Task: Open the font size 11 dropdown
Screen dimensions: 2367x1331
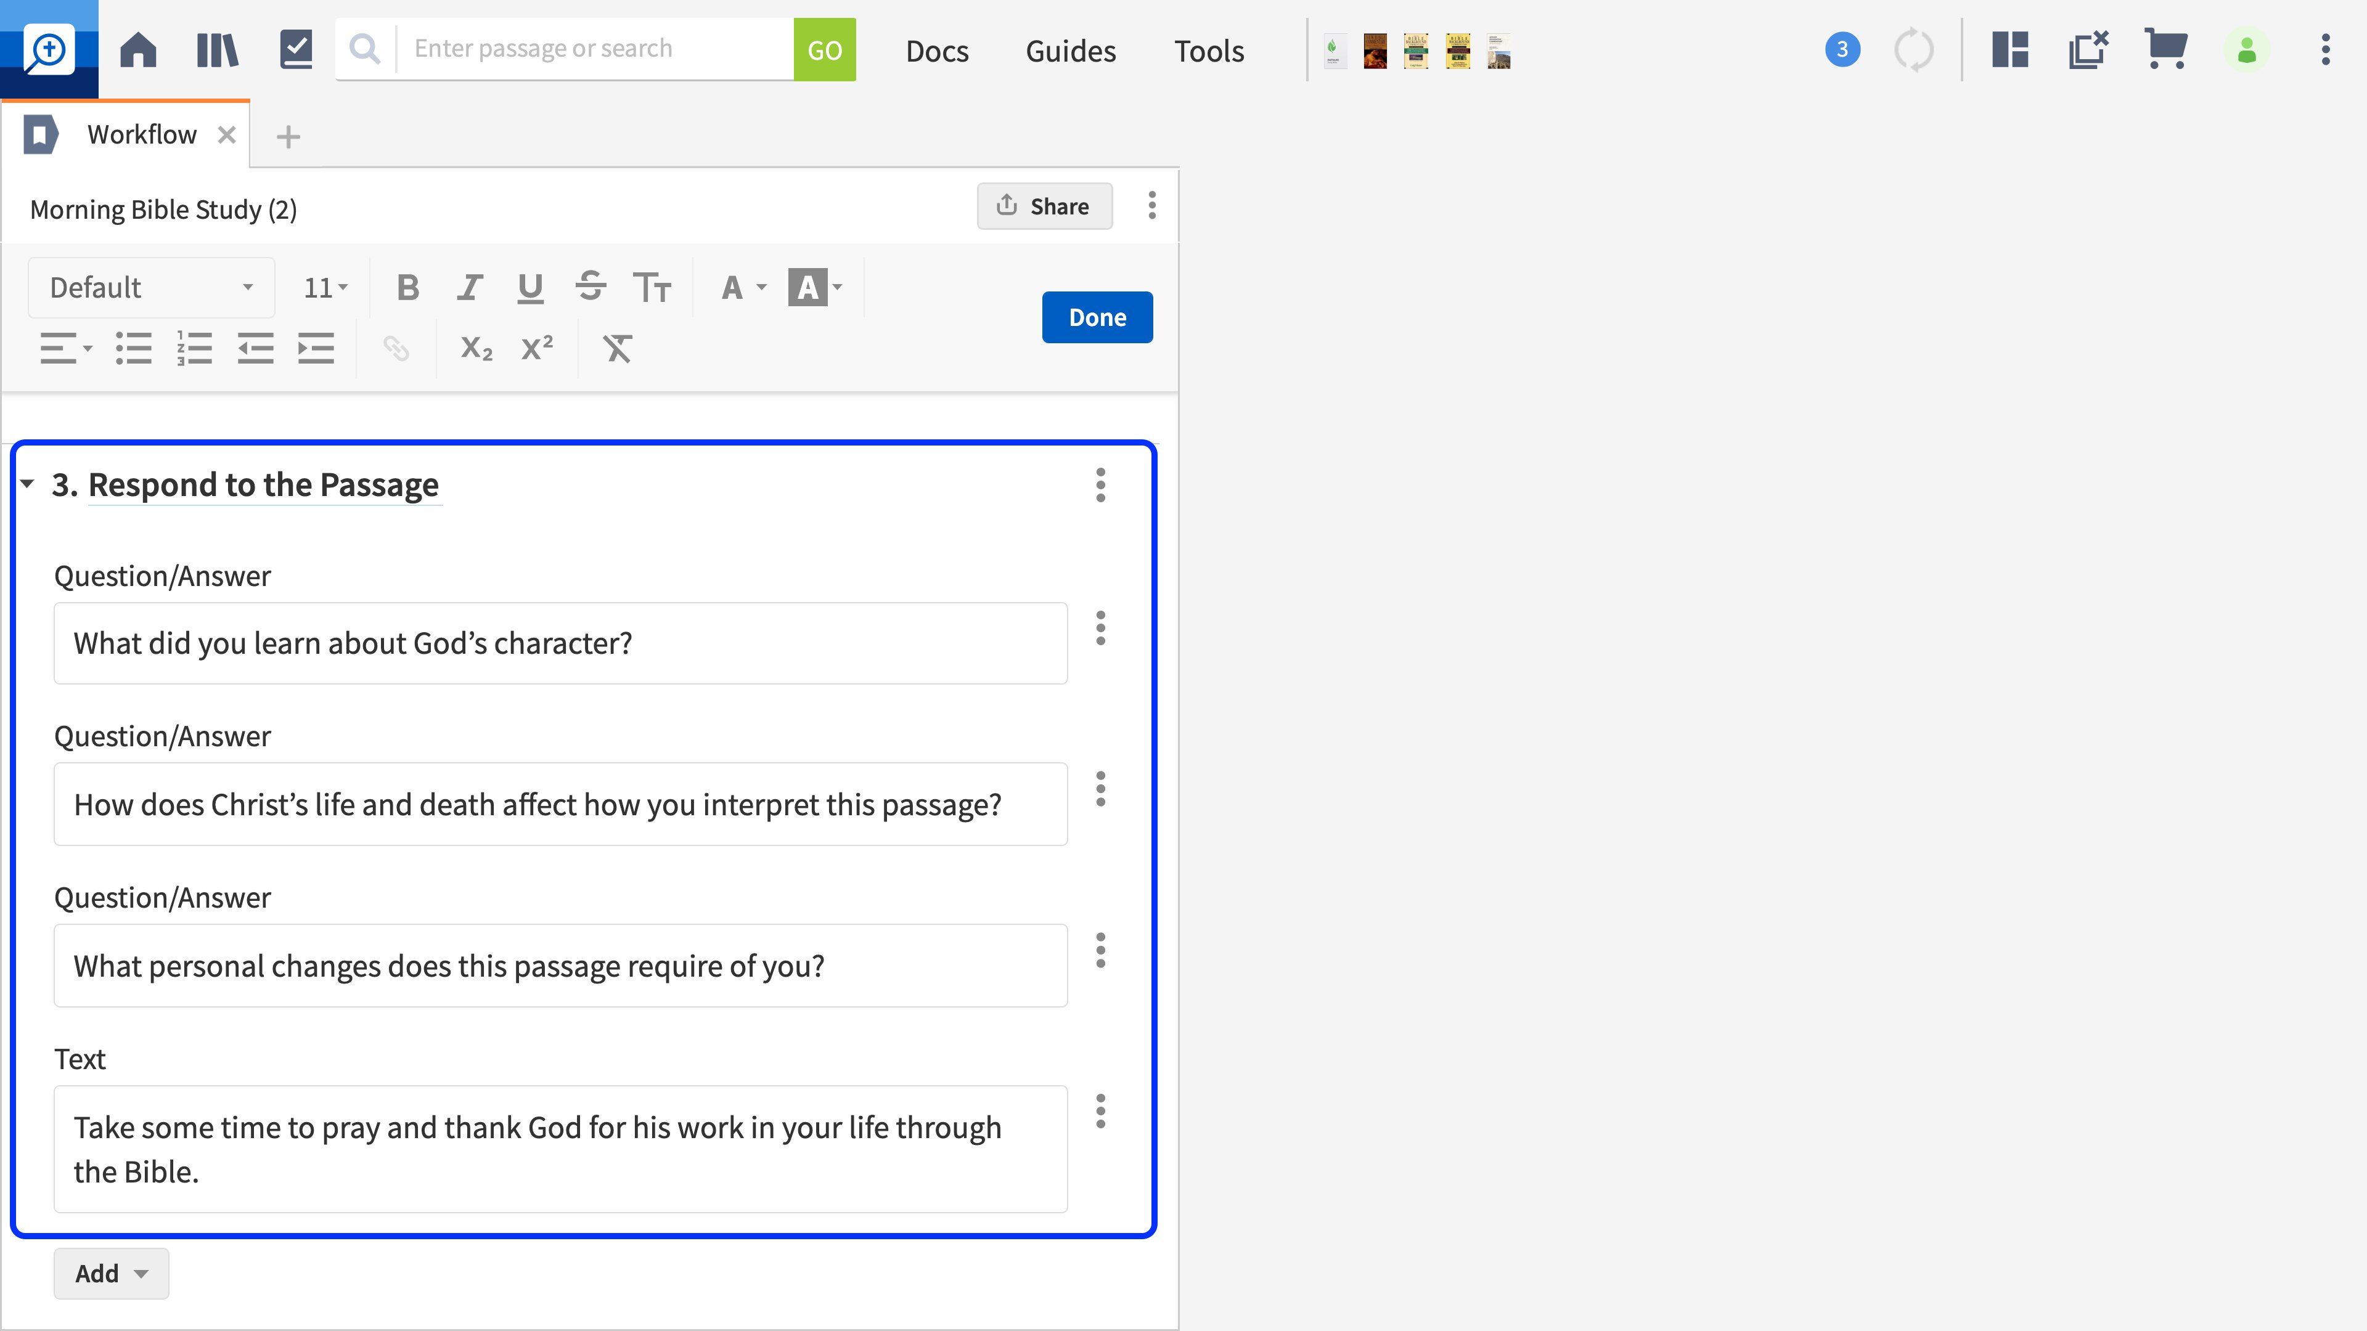Action: coord(325,288)
